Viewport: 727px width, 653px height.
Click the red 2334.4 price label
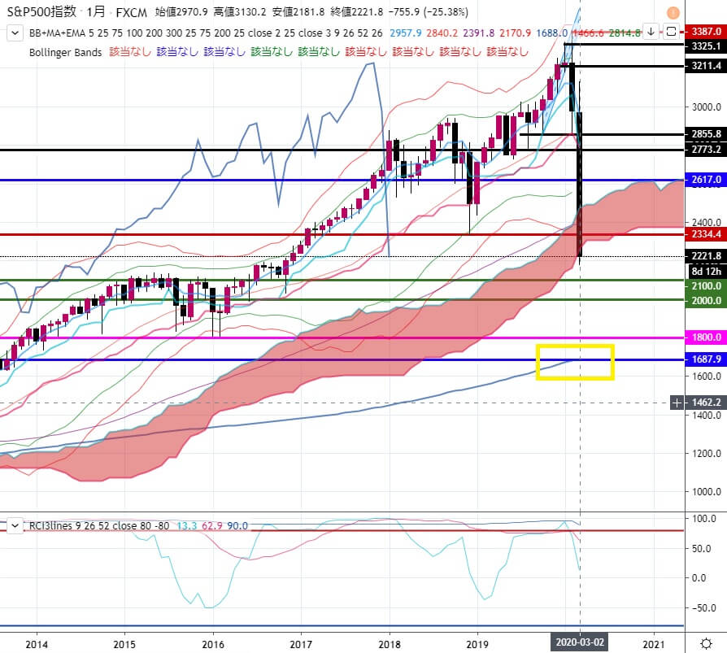706,233
